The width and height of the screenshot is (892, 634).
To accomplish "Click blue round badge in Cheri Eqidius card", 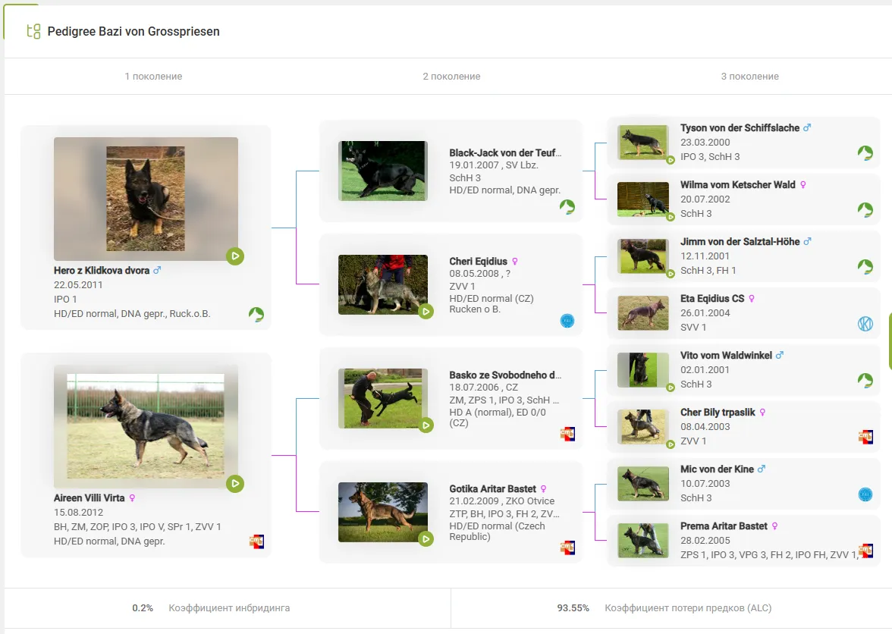I will point(567,321).
